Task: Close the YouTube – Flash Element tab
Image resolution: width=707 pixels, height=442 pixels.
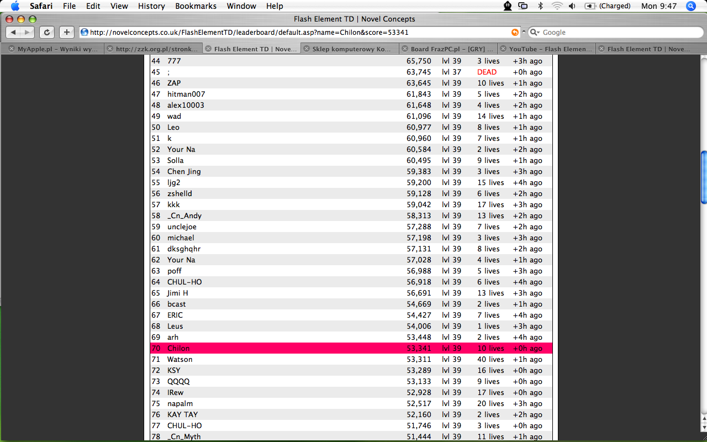Action: pyautogui.click(x=503, y=49)
